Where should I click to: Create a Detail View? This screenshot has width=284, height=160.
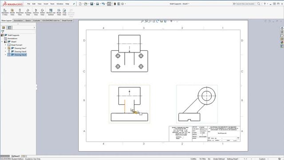pos(43,12)
